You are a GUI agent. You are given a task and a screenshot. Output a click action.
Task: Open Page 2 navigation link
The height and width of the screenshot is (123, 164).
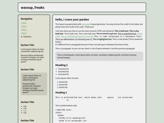tap(24, 30)
